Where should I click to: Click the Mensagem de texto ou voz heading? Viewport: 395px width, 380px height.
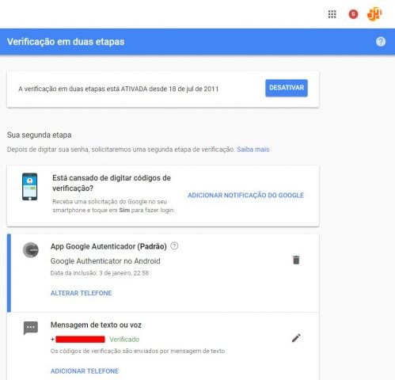point(96,325)
